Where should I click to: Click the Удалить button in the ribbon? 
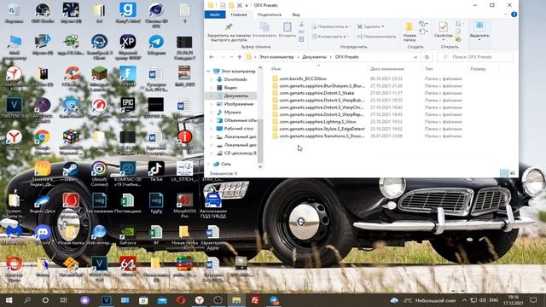pyautogui.click(x=371, y=26)
